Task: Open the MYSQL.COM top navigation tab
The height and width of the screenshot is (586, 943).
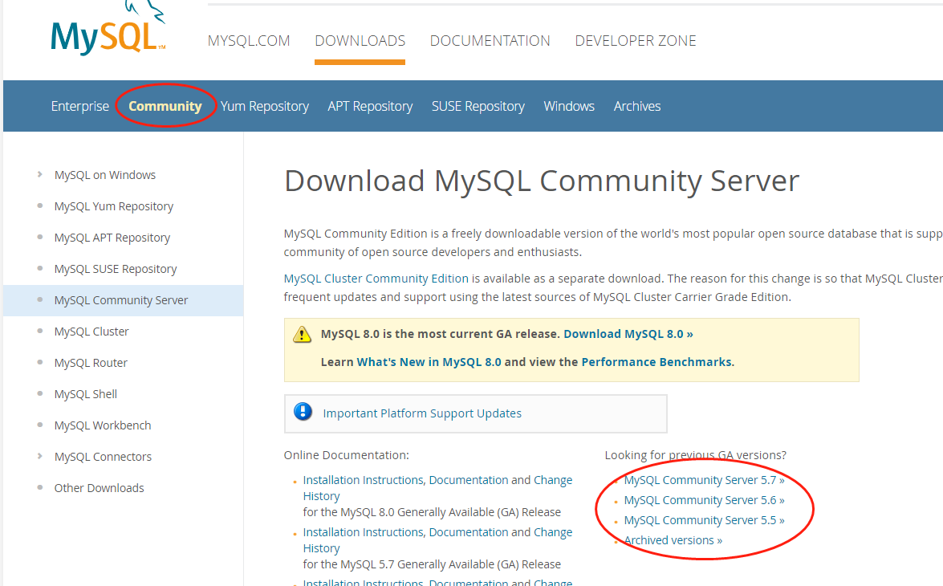Action: pyautogui.click(x=248, y=41)
